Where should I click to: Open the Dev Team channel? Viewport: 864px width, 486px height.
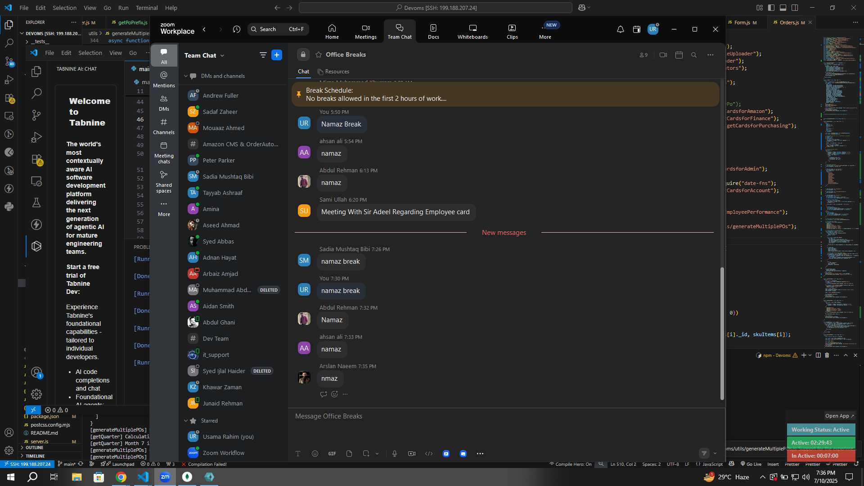pos(216,338)
